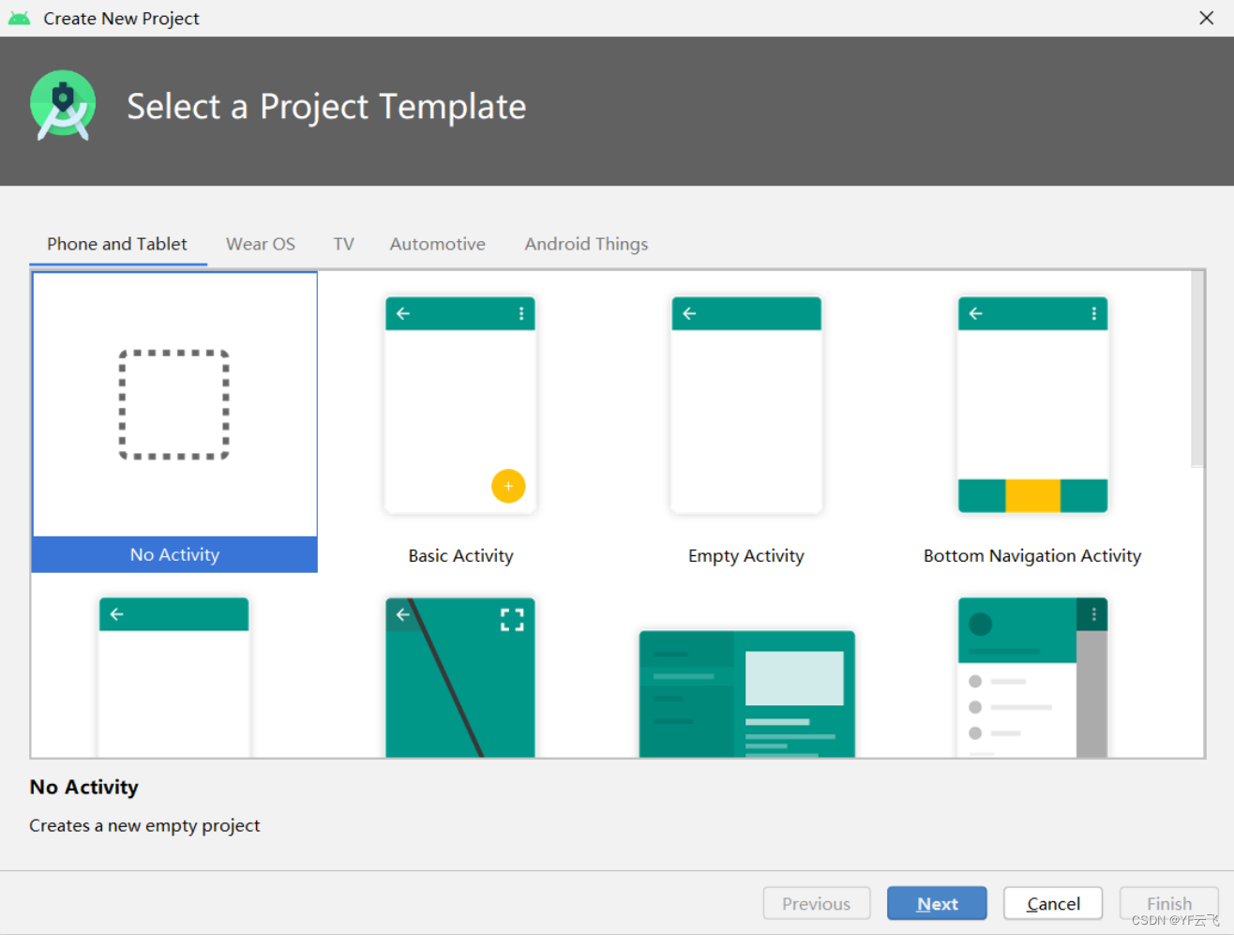This screenshot has width=1234, height=935.
Task: Close the Create New Project dialog
Action: [1207, 18]
